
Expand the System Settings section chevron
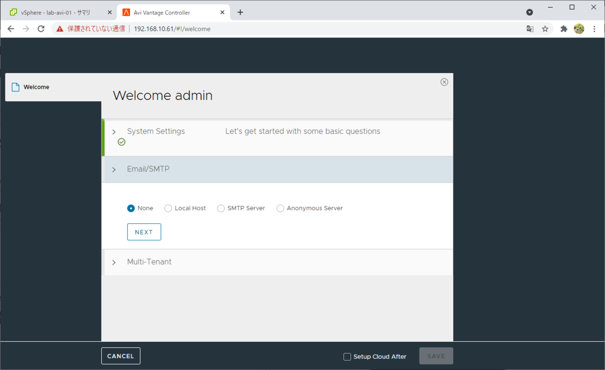(114, 132)
